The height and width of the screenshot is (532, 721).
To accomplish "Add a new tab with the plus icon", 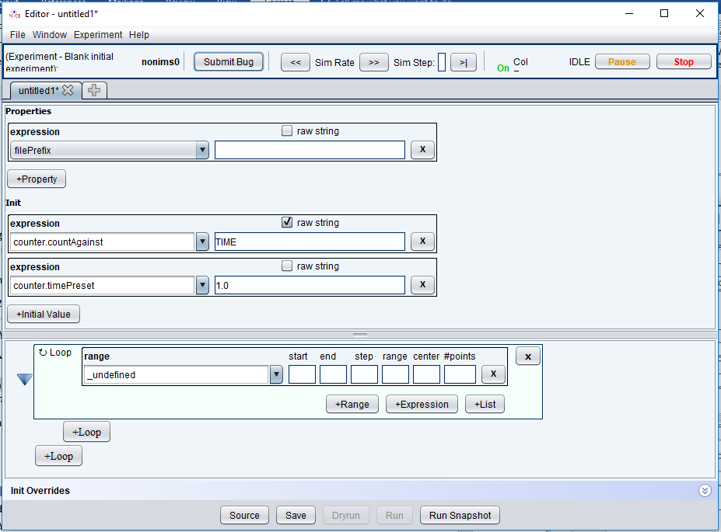I will point(94,90).
